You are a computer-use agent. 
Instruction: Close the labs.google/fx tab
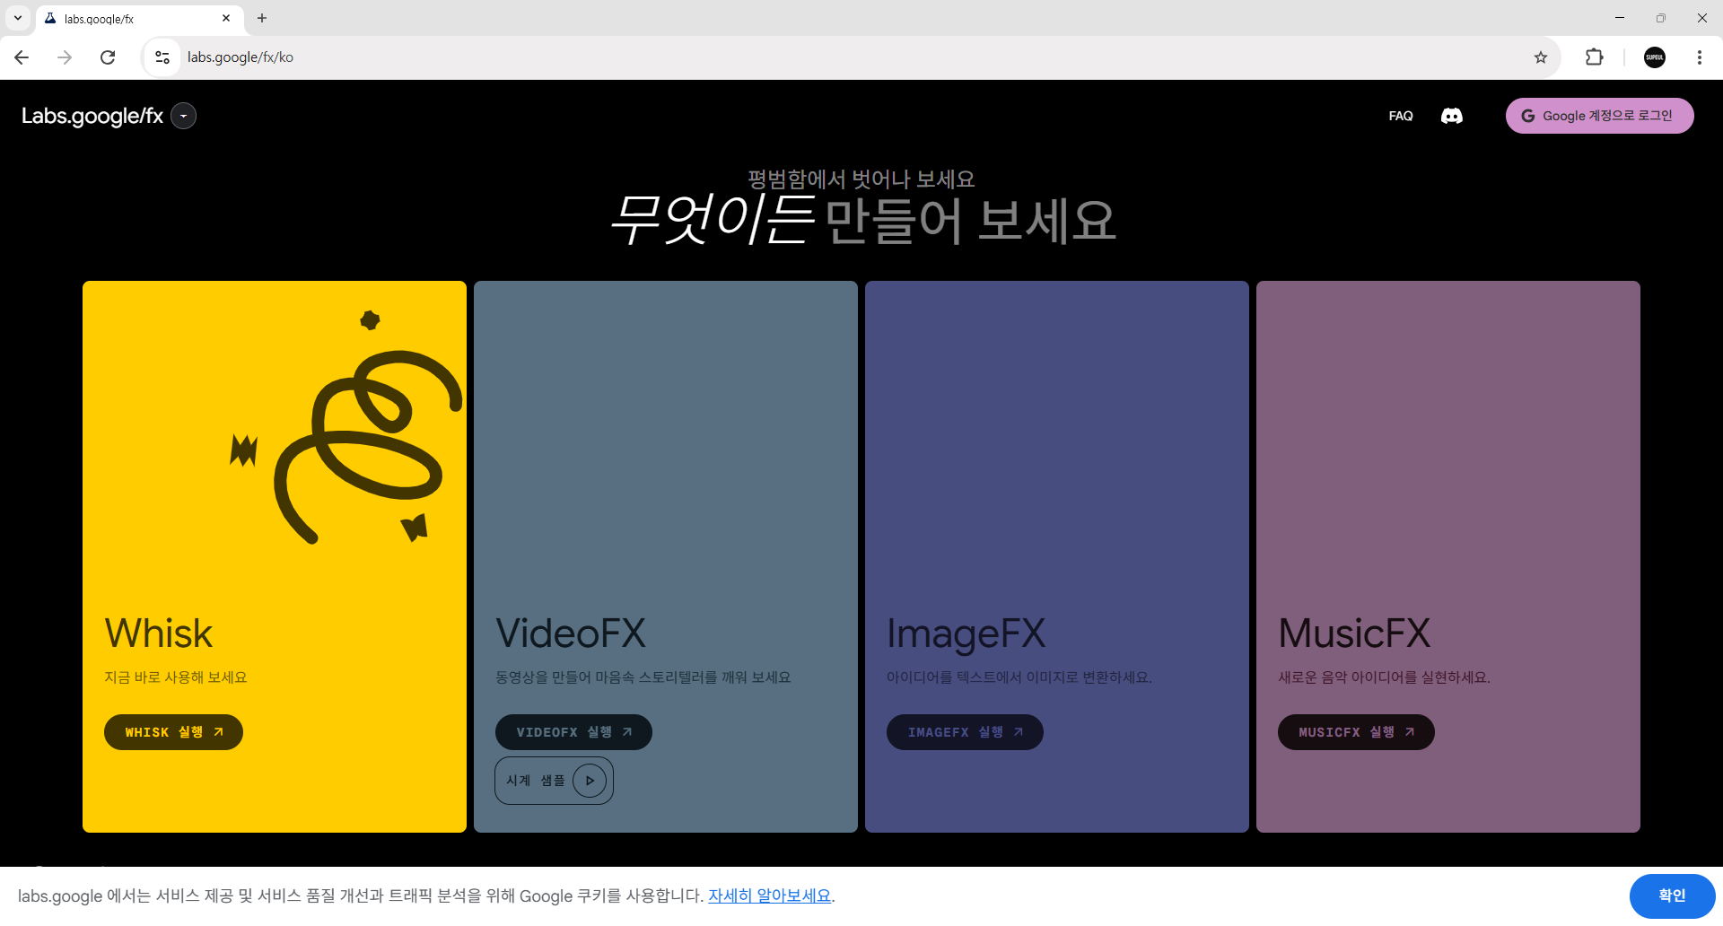pyautogui.click(x=226, y=18)
